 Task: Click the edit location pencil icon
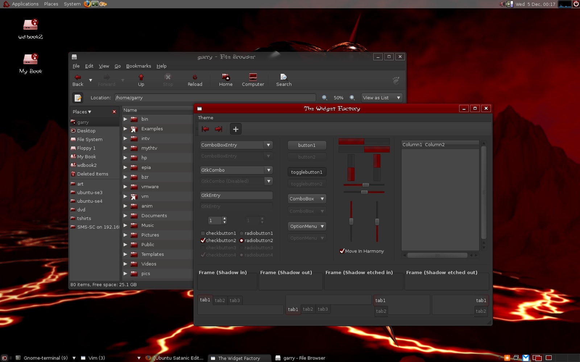[x=78, y=97]
